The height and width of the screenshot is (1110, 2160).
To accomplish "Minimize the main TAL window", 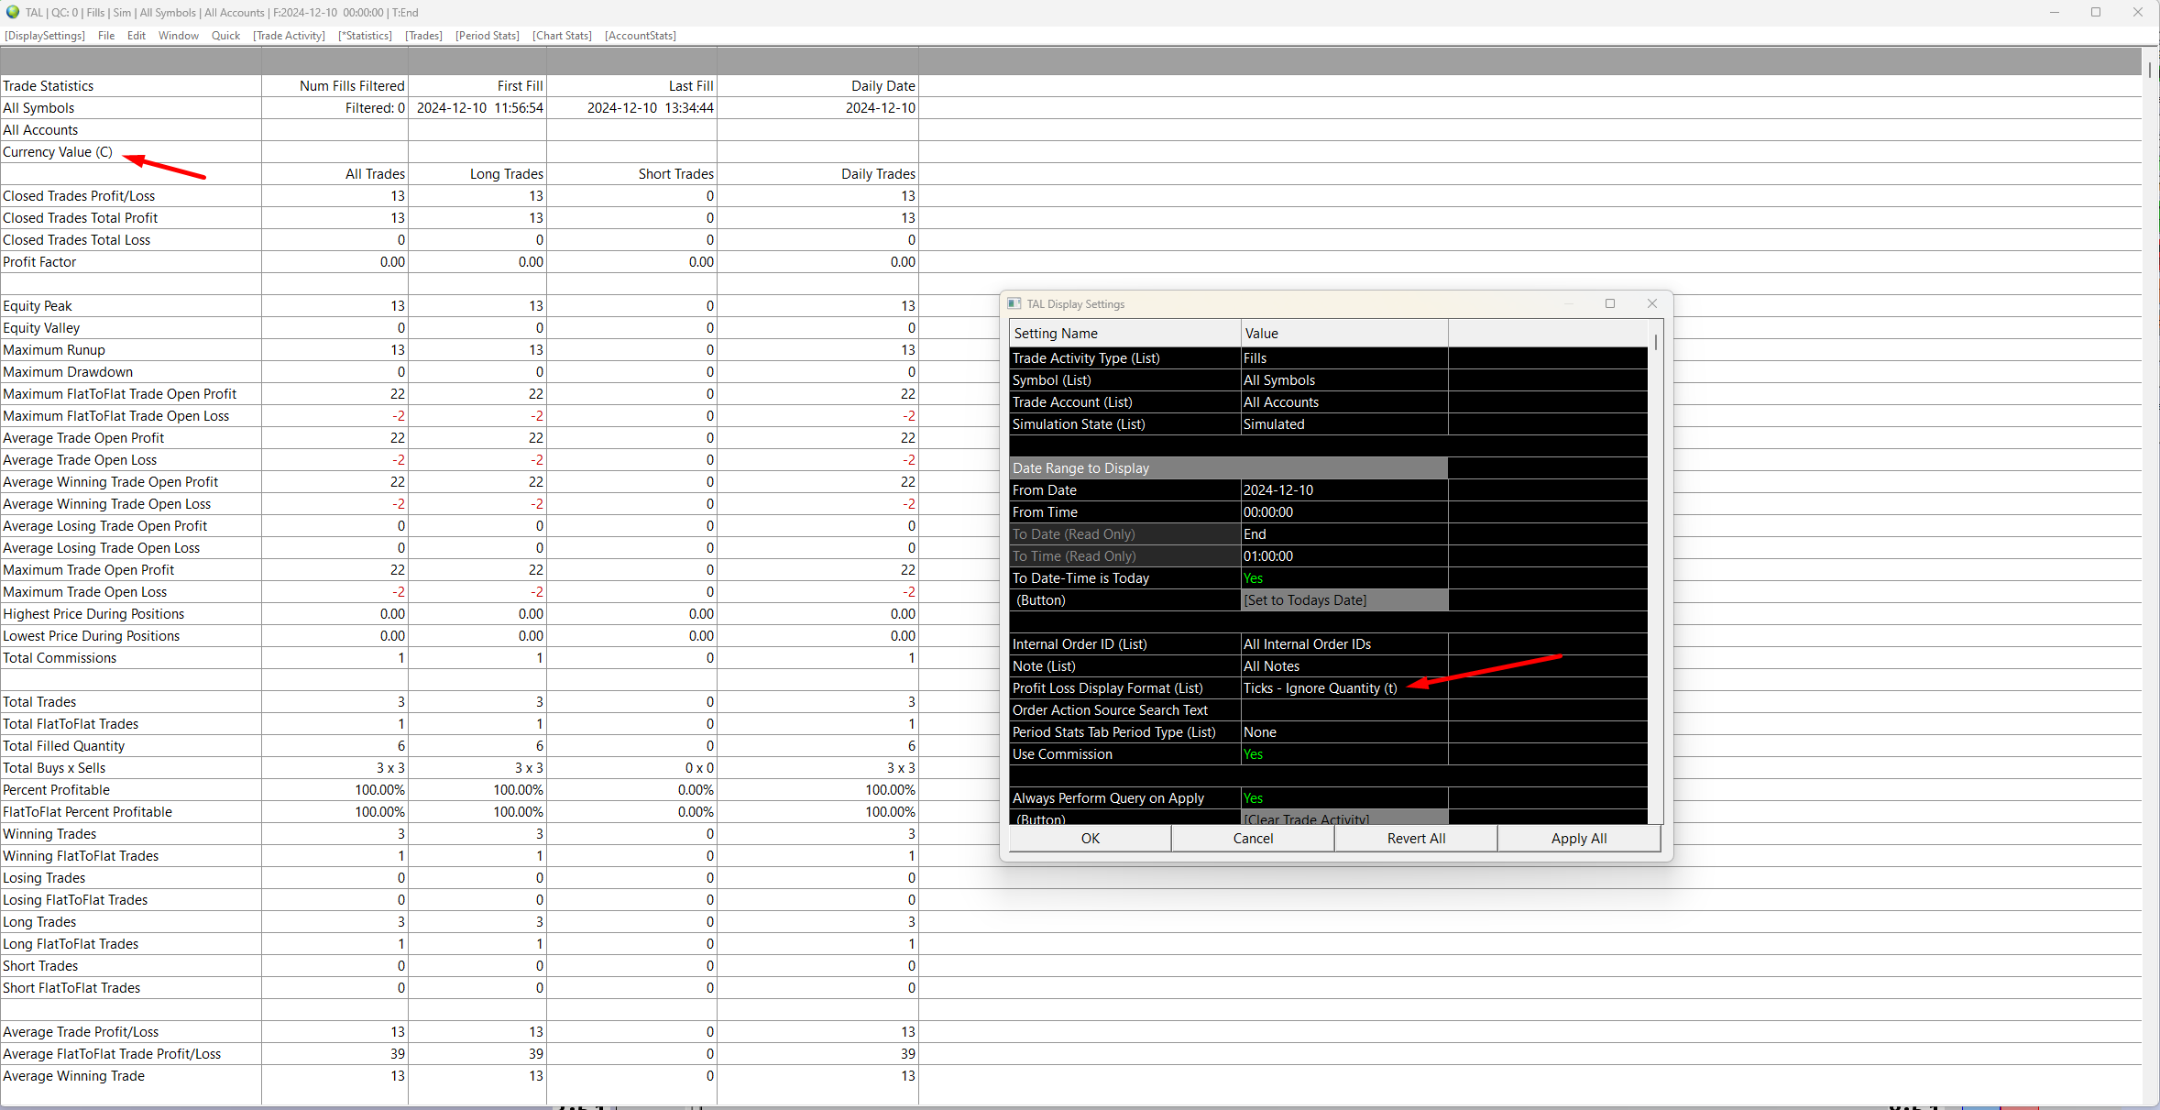I will [x=2054, y=12].
